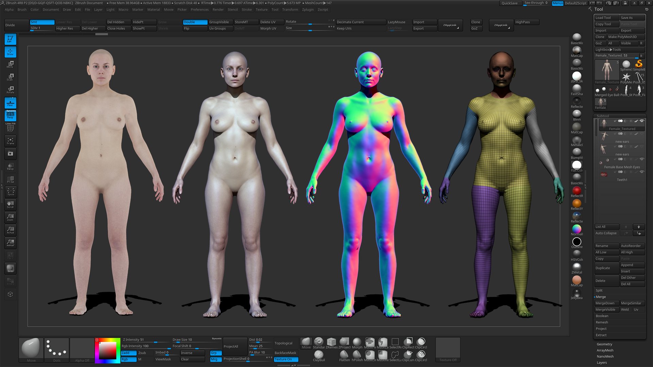Select the ClayBuildup brush icon
653x367 pixels.
click(x=319, y=355)
